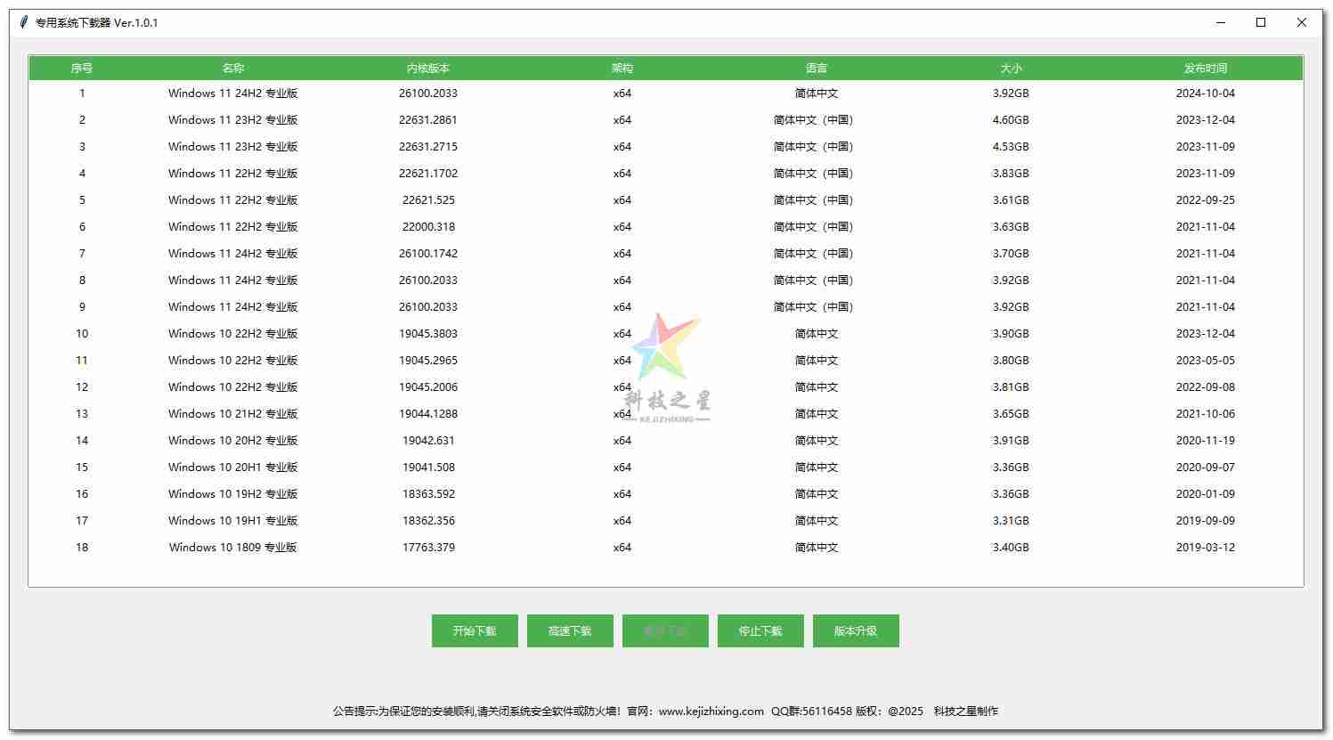Click the 语言 column header
Viewport: 1333px width, 740px height.
tap(817, 69)
